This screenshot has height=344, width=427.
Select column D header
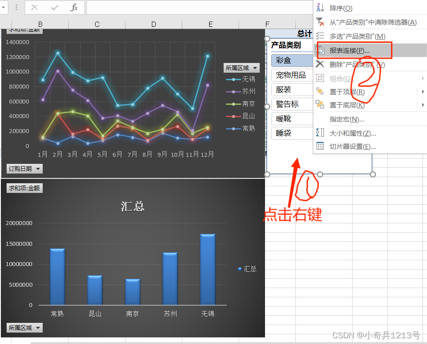[154, 24]
